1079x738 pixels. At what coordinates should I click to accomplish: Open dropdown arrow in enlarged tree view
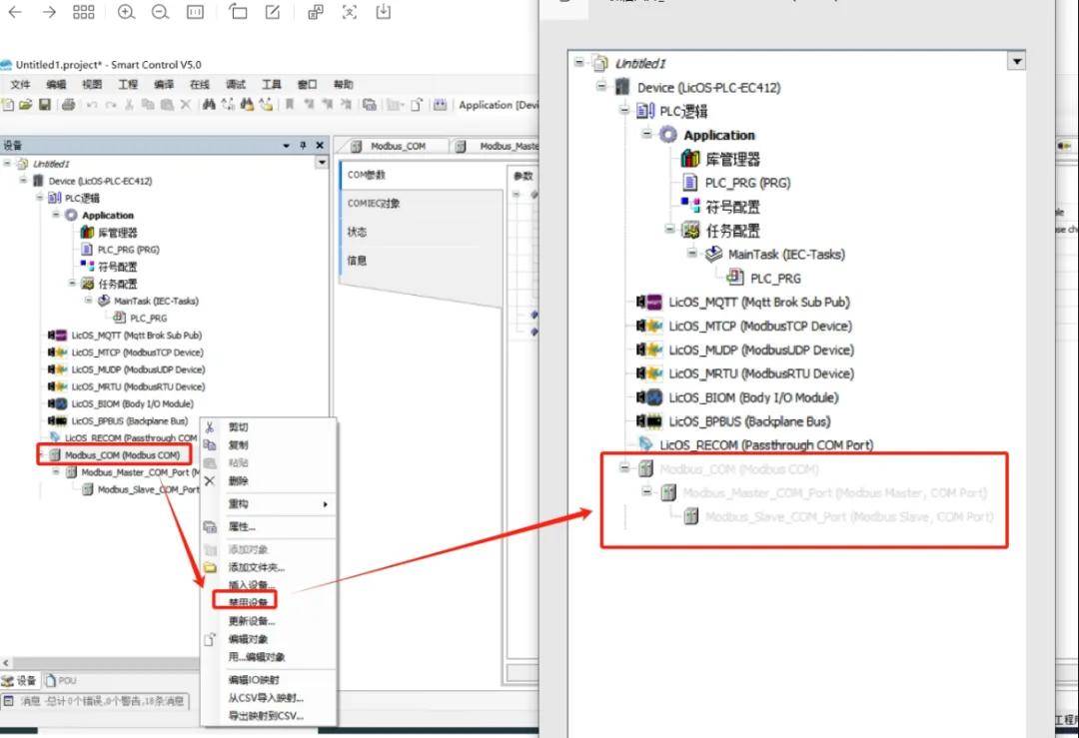point(1017,62)
